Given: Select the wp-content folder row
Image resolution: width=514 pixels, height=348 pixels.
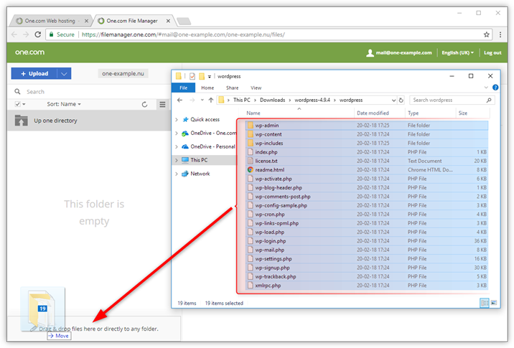Looking at the screenshot, I should click(367, 134).
